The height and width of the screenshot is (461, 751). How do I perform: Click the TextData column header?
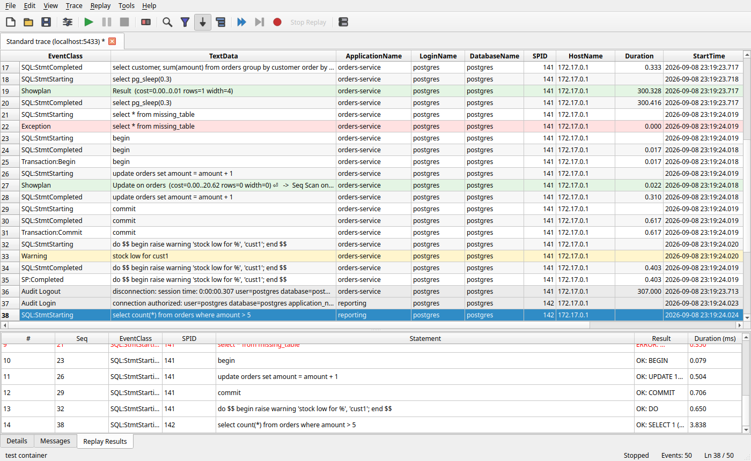click(223, 56)
